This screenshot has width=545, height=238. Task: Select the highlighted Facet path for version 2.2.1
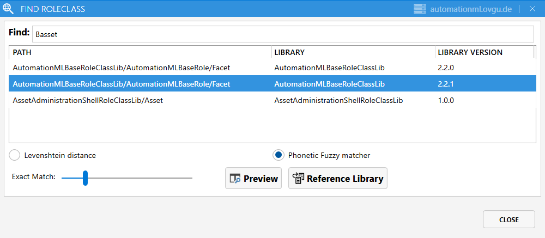(x=121, y=84)
